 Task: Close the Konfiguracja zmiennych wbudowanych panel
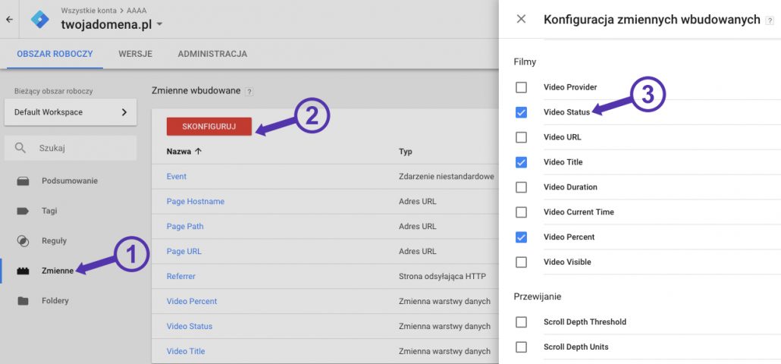pyautogui.click(x=521, y=20)
